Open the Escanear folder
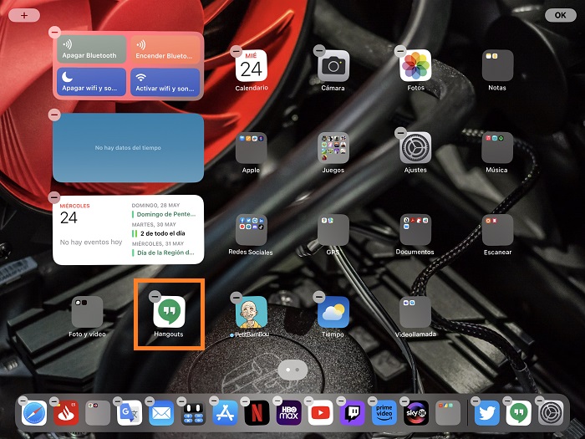Viewport: 585px width, 439px height. [497, 230]
